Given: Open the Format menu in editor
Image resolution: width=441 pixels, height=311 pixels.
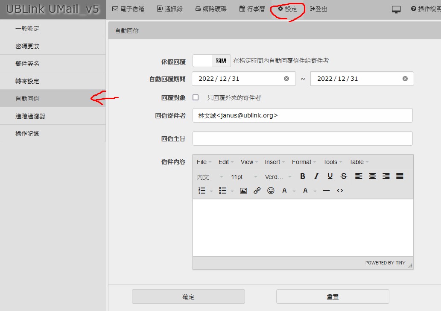Looking at the screenshot, I should 304,162.
